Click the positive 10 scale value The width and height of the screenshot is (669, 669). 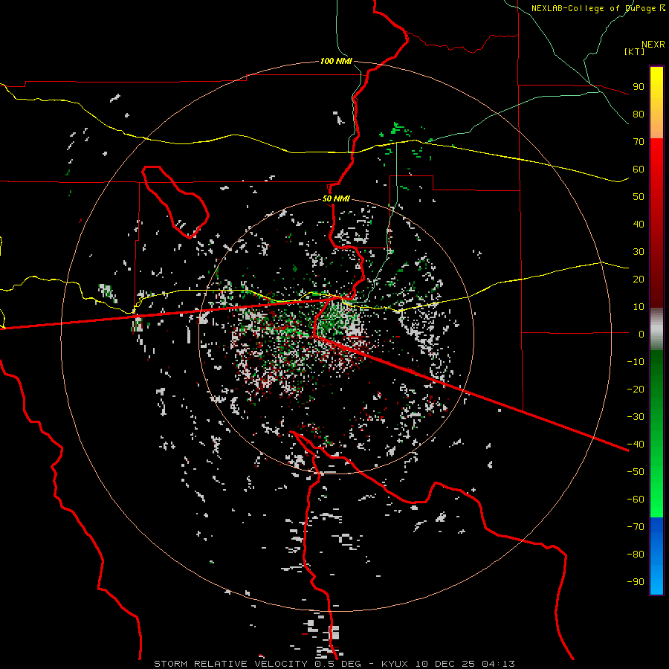[x=639, y=307]
